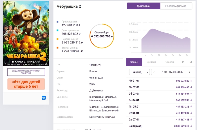Image resolution: width=197 pixels, height=130 pixels.
Task: Open the Сеансы tab
Action: (169, 62)
